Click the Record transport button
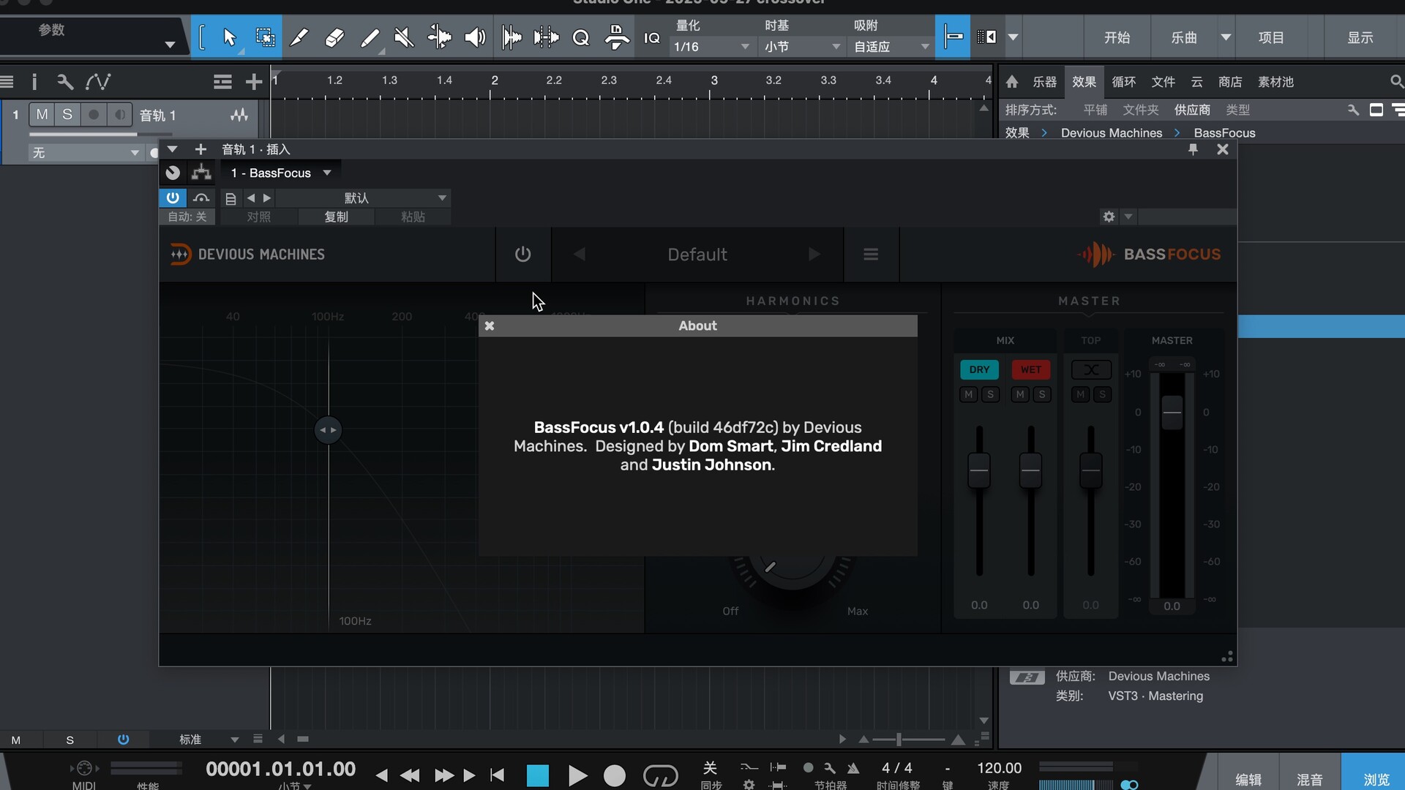This screenshot has height=790, width=1405. pos(615,775)
